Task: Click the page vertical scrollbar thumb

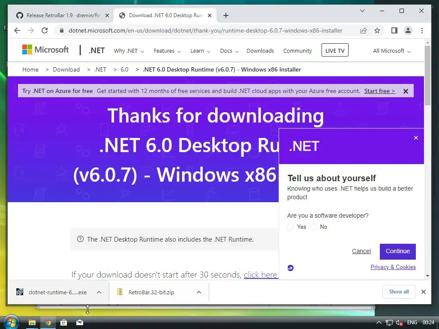Action: (x=427, y=75)
